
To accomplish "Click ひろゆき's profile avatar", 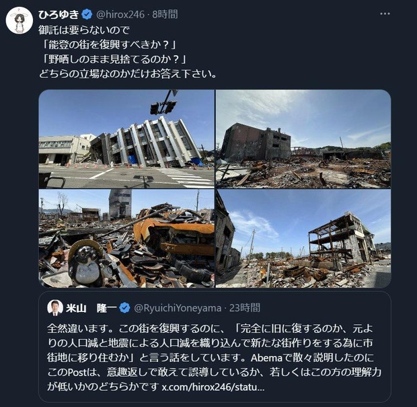I will 20,20.
